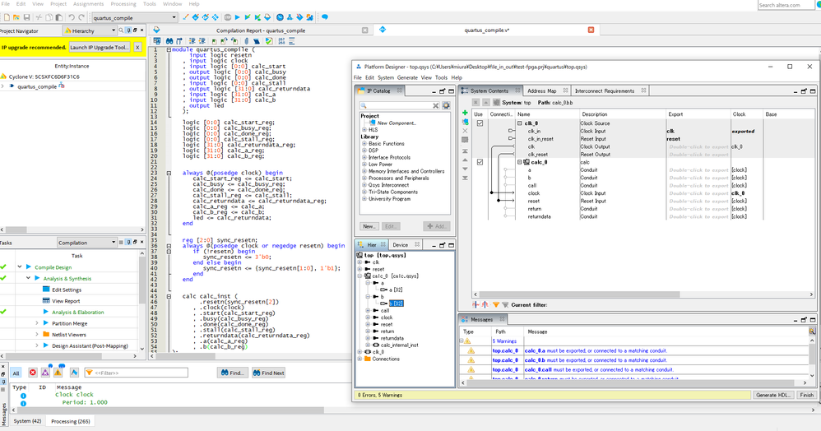
Task: Expand Basic Functions in IP Catalog library
Action: click(364, 142)
